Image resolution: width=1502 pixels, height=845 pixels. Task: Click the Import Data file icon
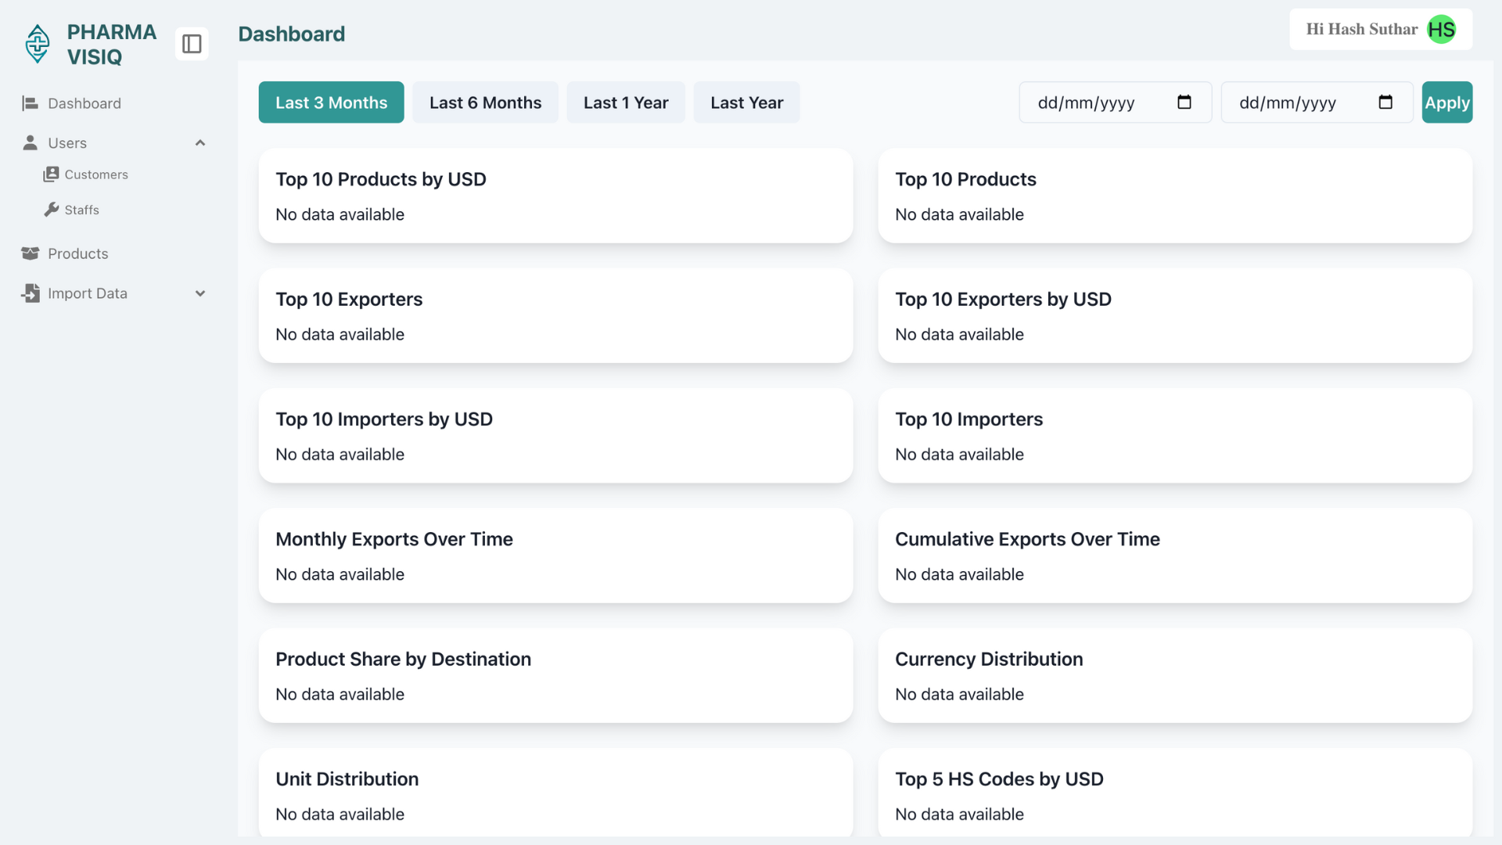pos(31,293)
